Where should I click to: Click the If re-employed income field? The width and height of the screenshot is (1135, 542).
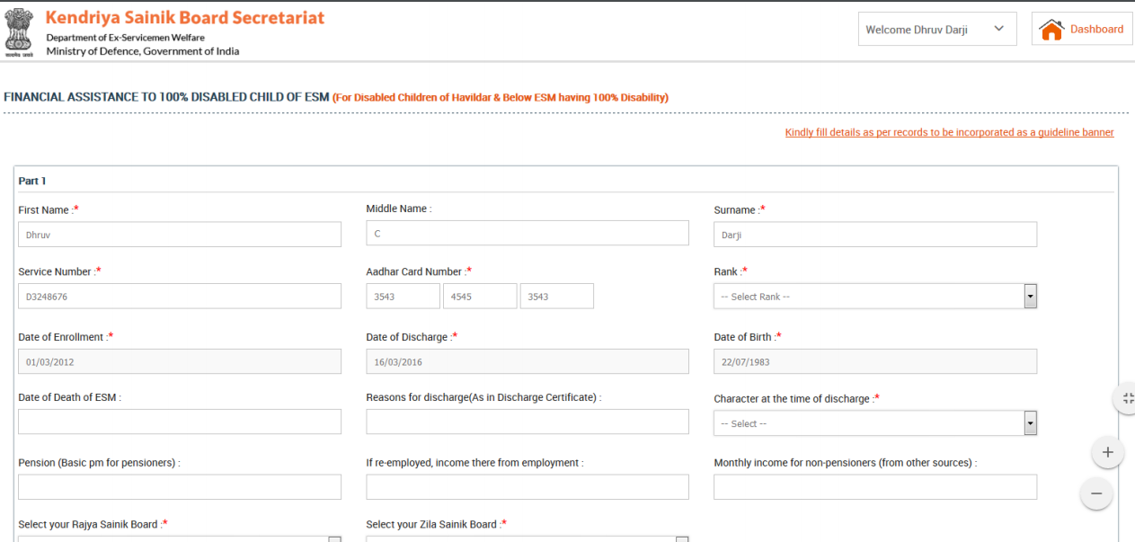pos(527,486)
